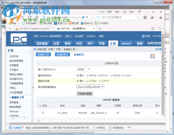174x135 pixels.
Task: Open the phpsso navigation tab
Action: [x=126, y=44]
